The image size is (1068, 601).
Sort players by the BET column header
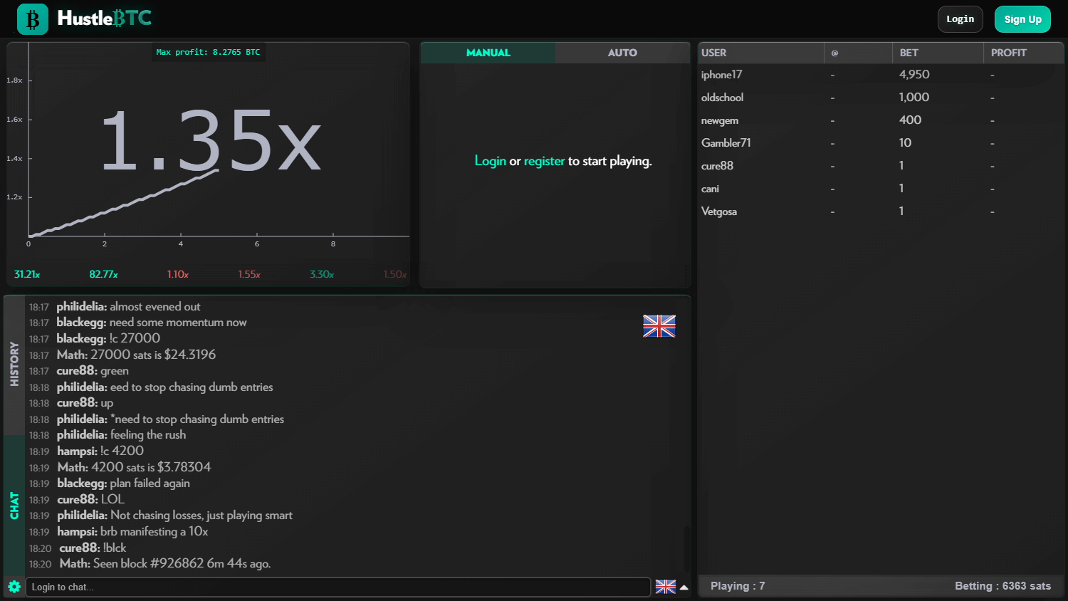tap(909, 53)
